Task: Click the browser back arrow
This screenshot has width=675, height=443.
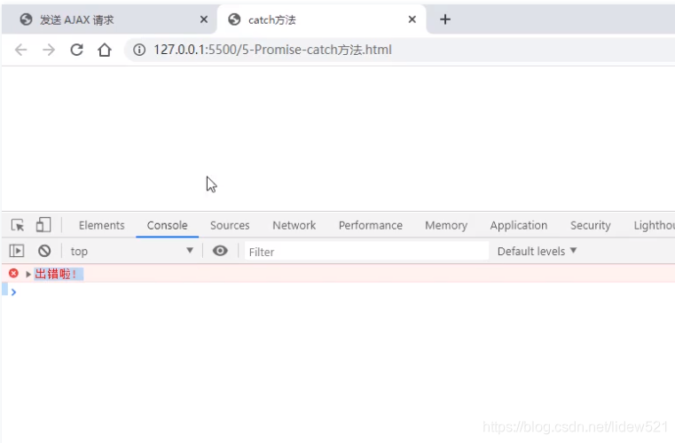Action: 20,50
